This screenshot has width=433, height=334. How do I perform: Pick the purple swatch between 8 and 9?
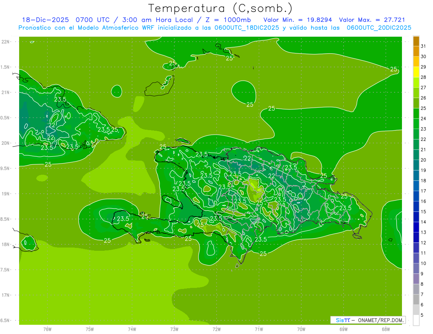[x=416, y=279]
